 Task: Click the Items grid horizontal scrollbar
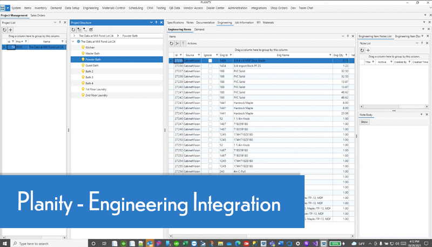click(261, 236)
